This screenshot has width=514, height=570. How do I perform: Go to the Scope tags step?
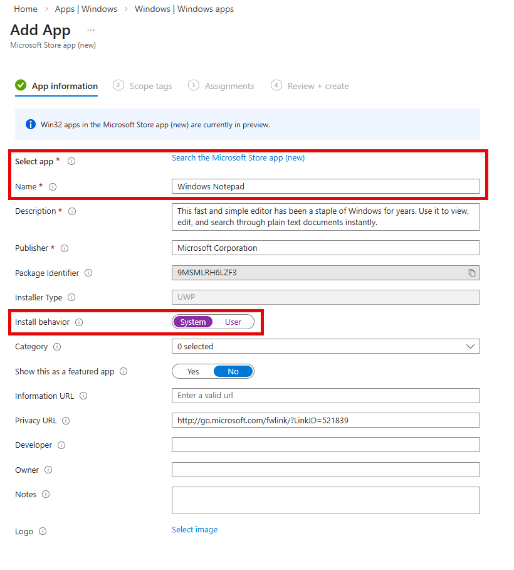tap(142, 86)
